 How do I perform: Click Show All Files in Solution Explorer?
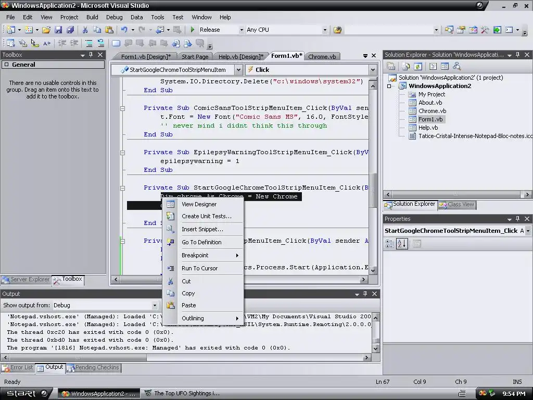click(406, 66)
